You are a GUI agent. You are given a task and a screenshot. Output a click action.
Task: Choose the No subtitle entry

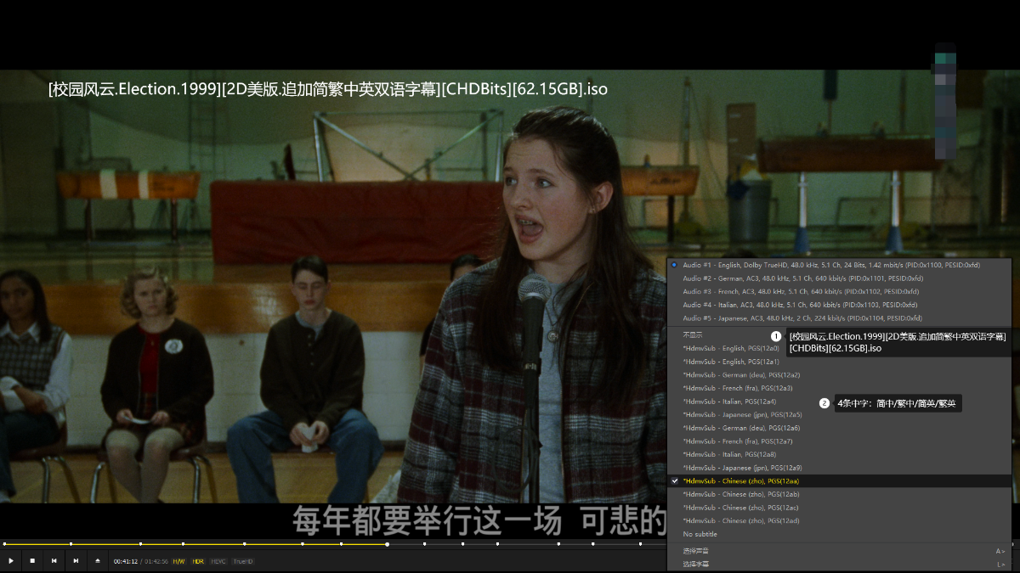point(700,534)
